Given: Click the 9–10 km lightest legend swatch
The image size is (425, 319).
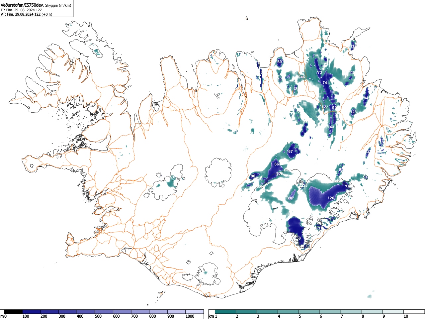Looking at the screenshot, I should (393, 312).
